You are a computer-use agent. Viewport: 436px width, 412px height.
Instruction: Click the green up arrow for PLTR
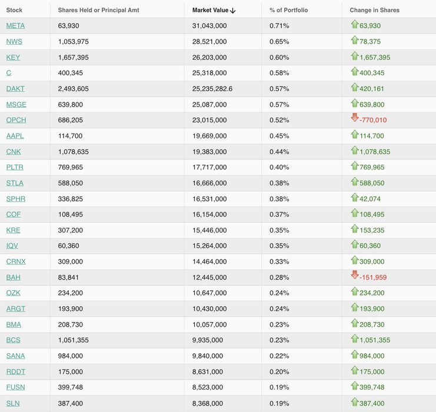pos(355,166)
